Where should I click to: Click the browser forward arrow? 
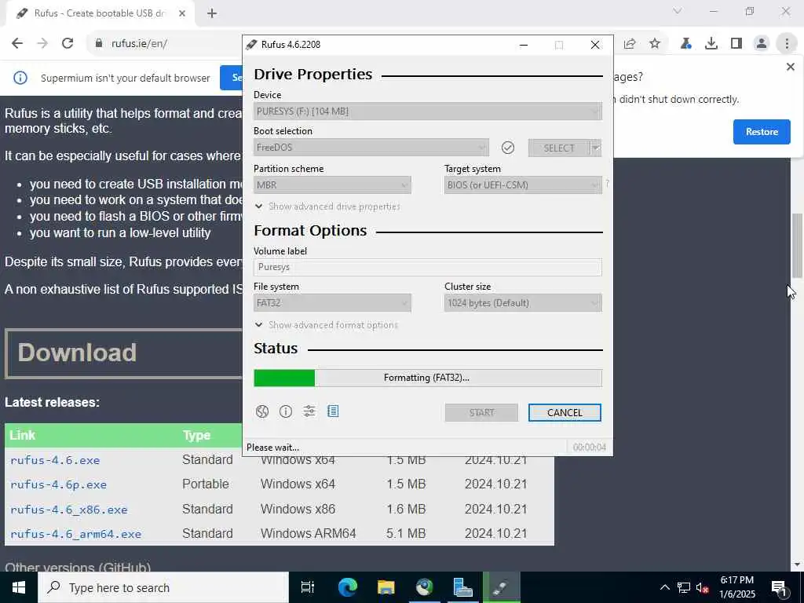(x=42, y=44)
